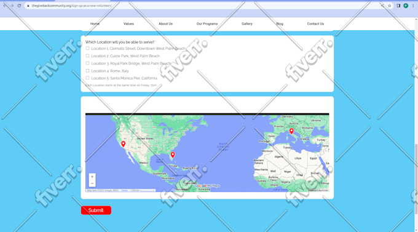
Task: Open the Blog menu item
Action: tap(280, 24)
